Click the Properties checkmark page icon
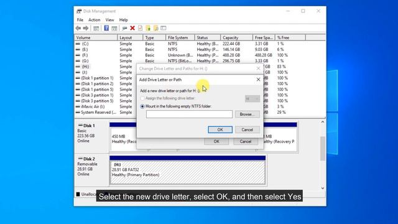This screenshot has width=398, height=224. [140, 28]
